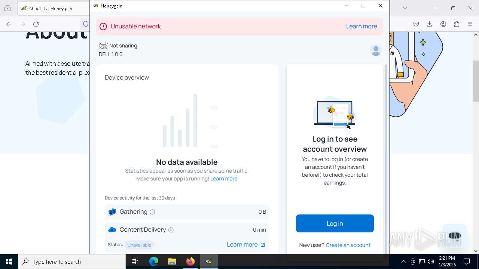This screenshot has height=269, width=479.
Task: Click the Firefox Back arrow
Action: (x=9, y=24)
